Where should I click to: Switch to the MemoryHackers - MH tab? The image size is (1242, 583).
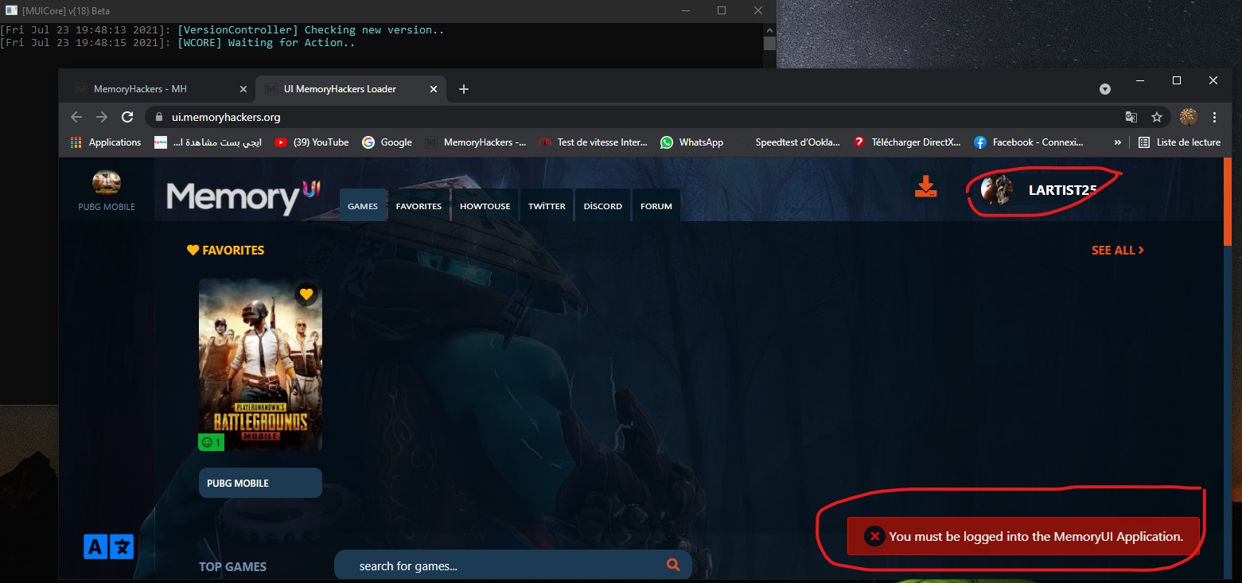(159, 89)
